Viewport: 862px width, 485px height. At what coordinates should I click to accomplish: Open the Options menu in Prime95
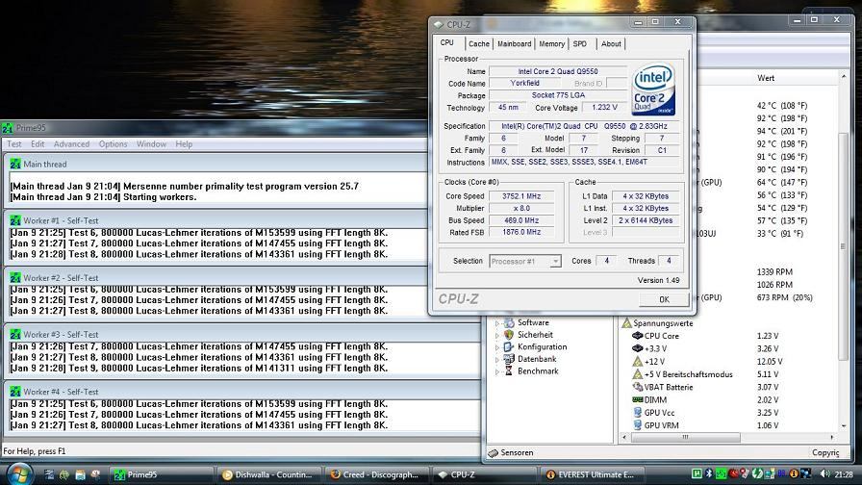[x=114, y=144]
